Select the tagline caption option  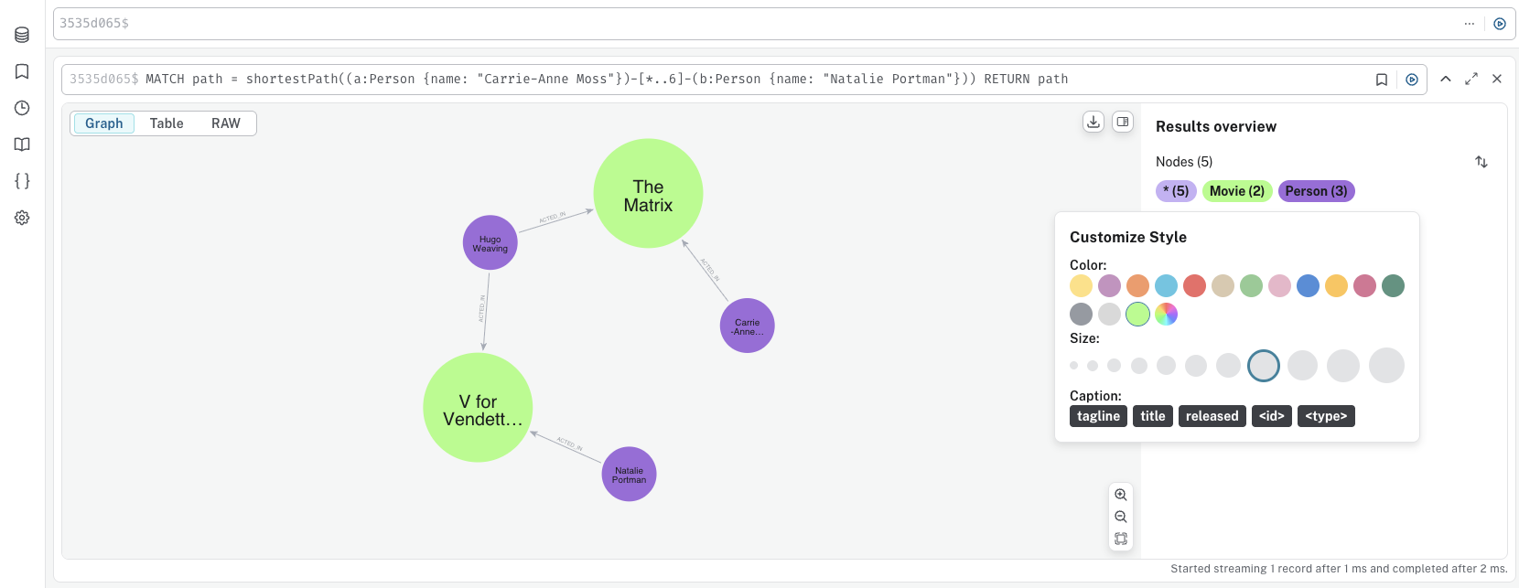[x=1098, y=416]
